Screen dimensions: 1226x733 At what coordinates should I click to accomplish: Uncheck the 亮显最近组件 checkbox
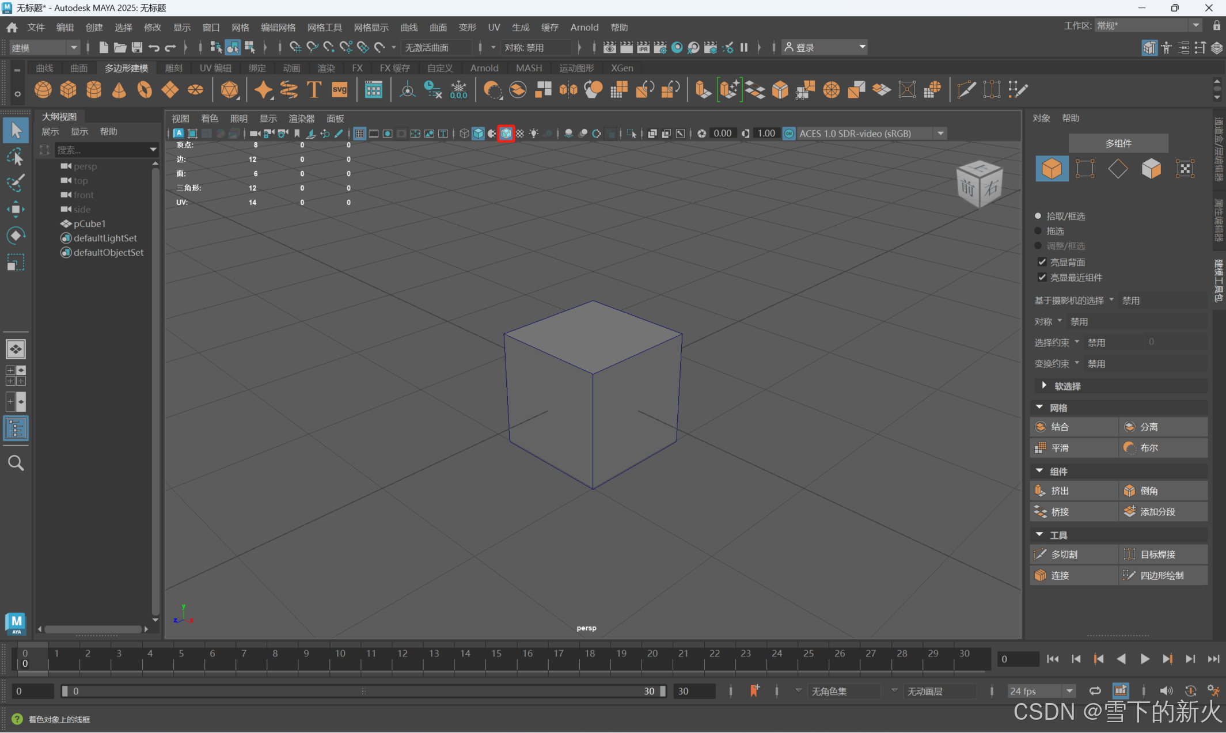pyautogui.click(x=1042, y=278)
